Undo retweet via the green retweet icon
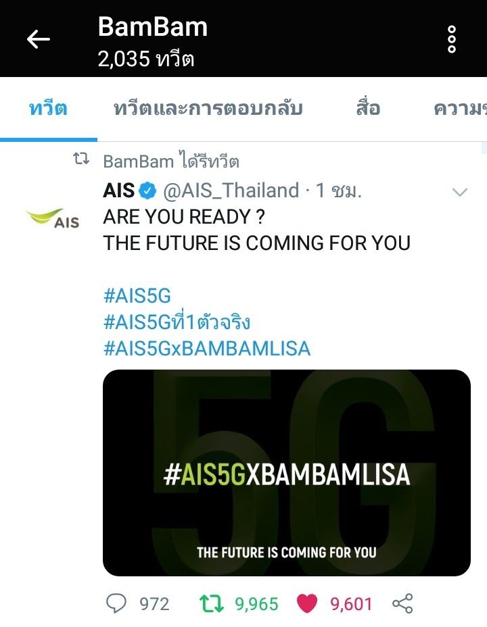487x627 pixels. pos(211,603)
